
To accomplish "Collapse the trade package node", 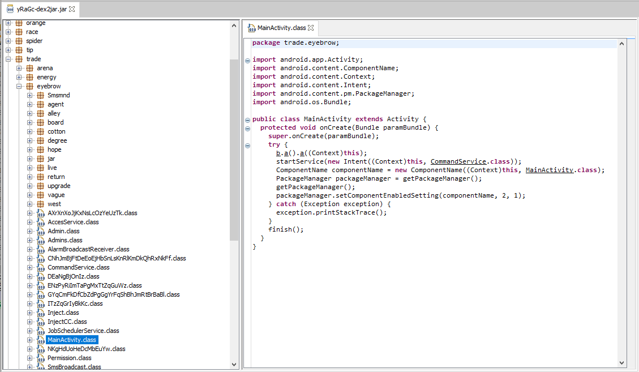I will click(8, 59).
